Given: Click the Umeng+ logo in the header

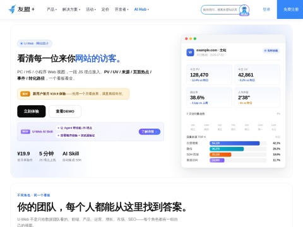Looking at the screenshot, I should (x=21, y=9).
